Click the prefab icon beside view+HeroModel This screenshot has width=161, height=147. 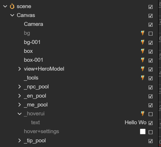[143, 69]
